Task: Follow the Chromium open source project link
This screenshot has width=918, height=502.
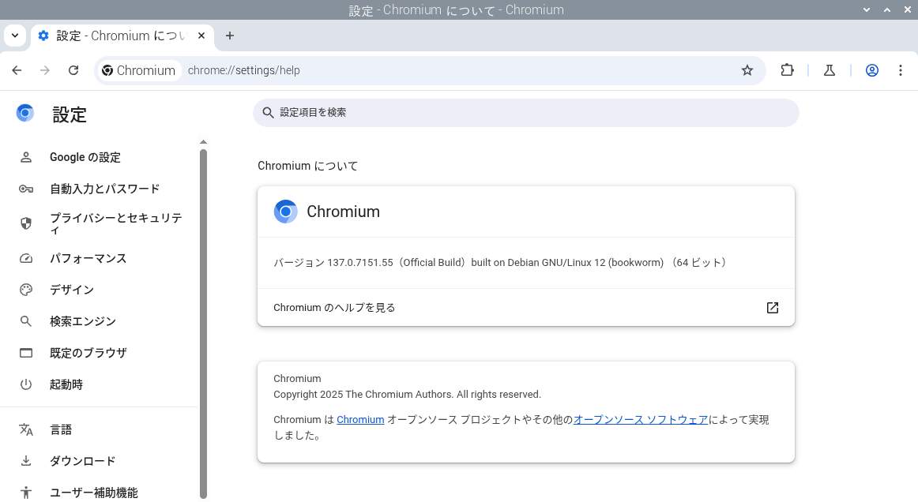Action: (360, 420)
